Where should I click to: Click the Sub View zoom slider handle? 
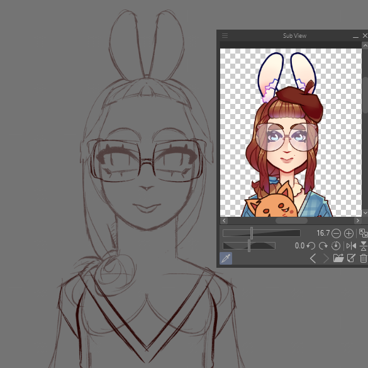pos(252,233)
